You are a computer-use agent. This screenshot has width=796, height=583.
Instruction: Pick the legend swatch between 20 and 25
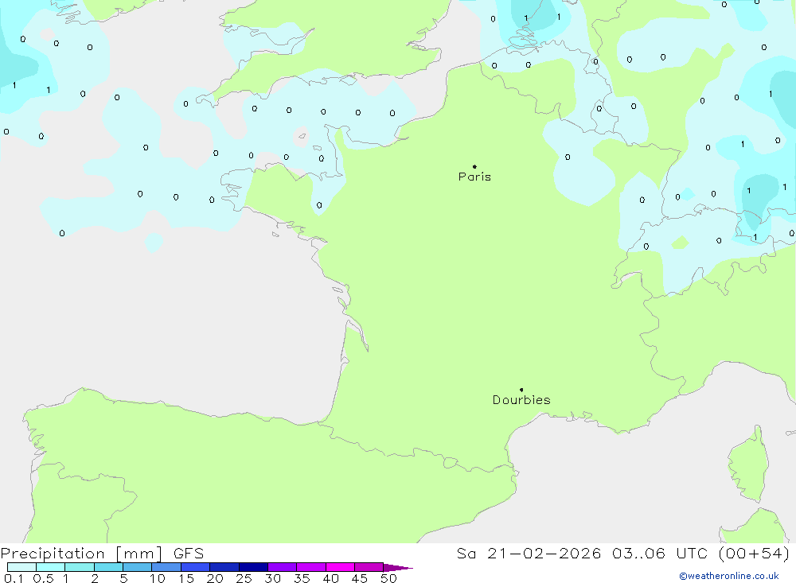(x=224, y=567)
